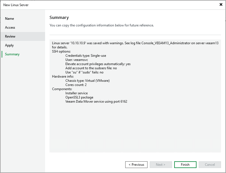Select the Name wizard step

(x=9, y=19)
